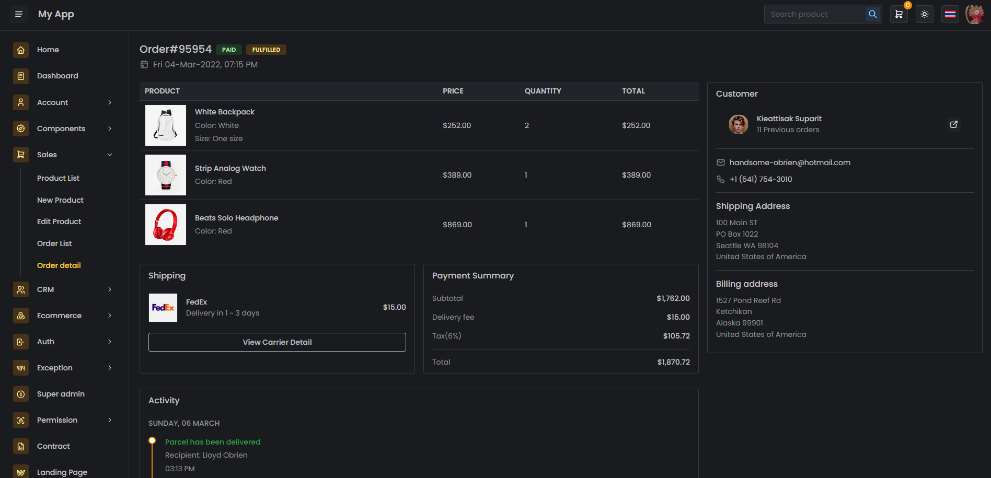
Task: Expand the Ecommerce menu chevron
Action: [x=110, y=316]
